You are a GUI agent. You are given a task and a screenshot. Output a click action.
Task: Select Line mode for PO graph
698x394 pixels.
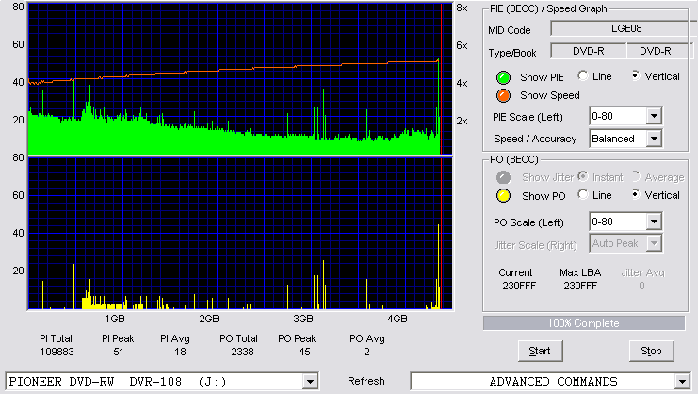click(583, 194)
